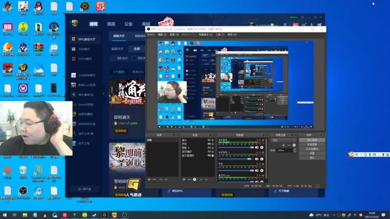The height and width of the screenshot is (219, 390).
Task: Open OBS 场景集合 menu
Action: (205, 35)
